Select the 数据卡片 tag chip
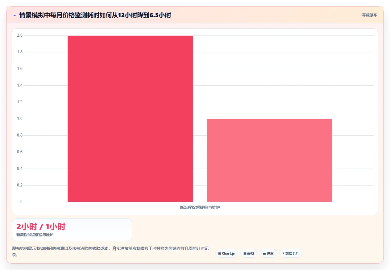The image size is (390, 270). [291, 253]
